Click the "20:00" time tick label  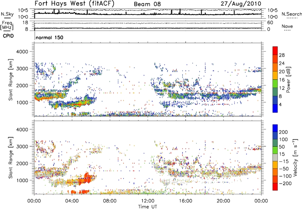(x=223, y=201)
